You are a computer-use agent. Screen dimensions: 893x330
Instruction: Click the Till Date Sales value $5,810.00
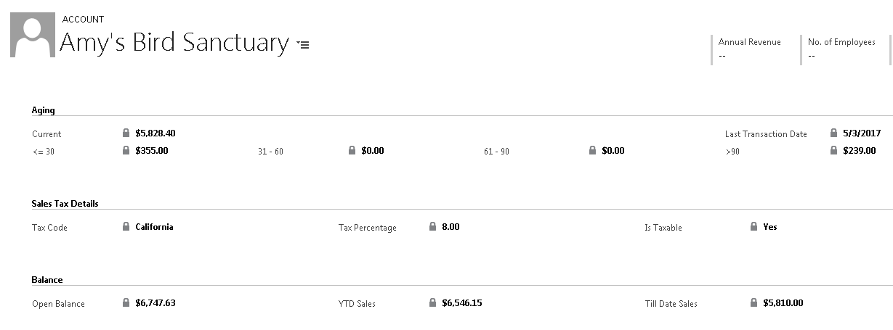tap(783, 303)
